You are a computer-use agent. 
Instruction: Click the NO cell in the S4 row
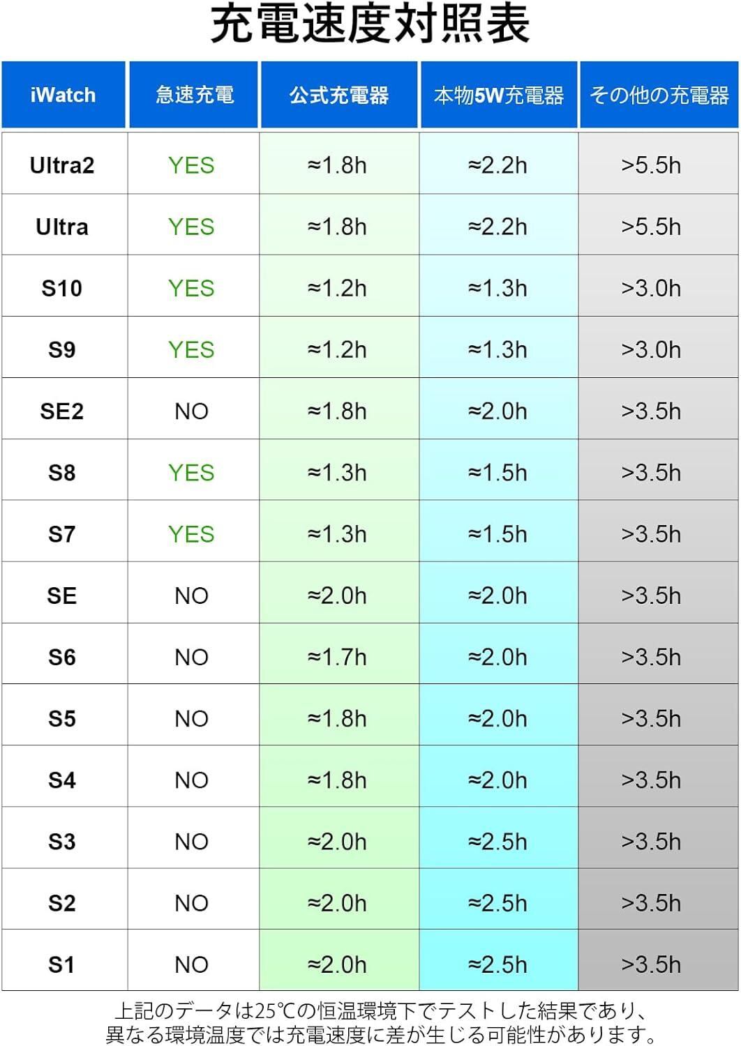coord(191,780)
